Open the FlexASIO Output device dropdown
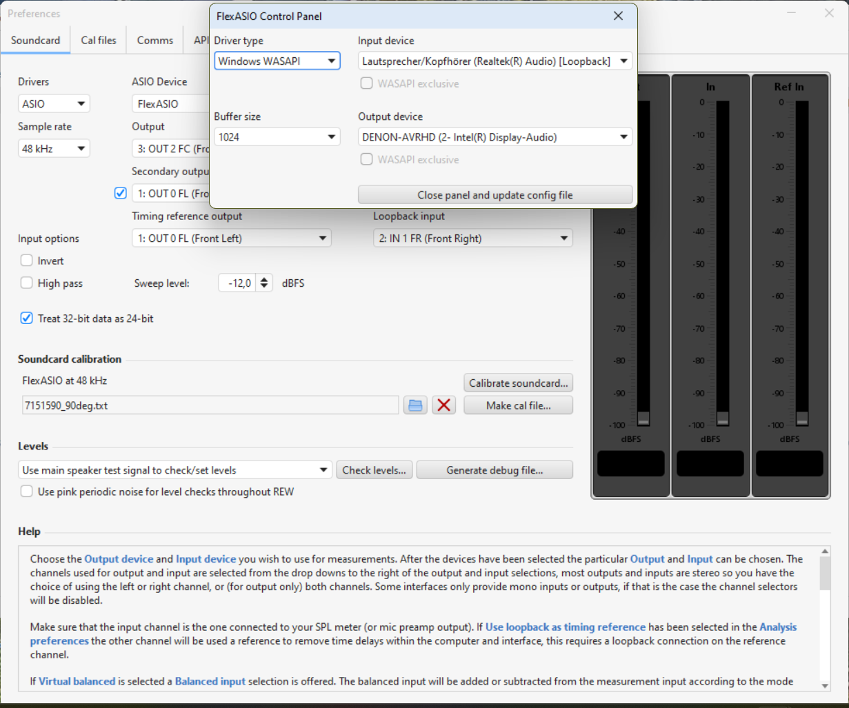This screenshot has height=708, width=849. point(495,137)
